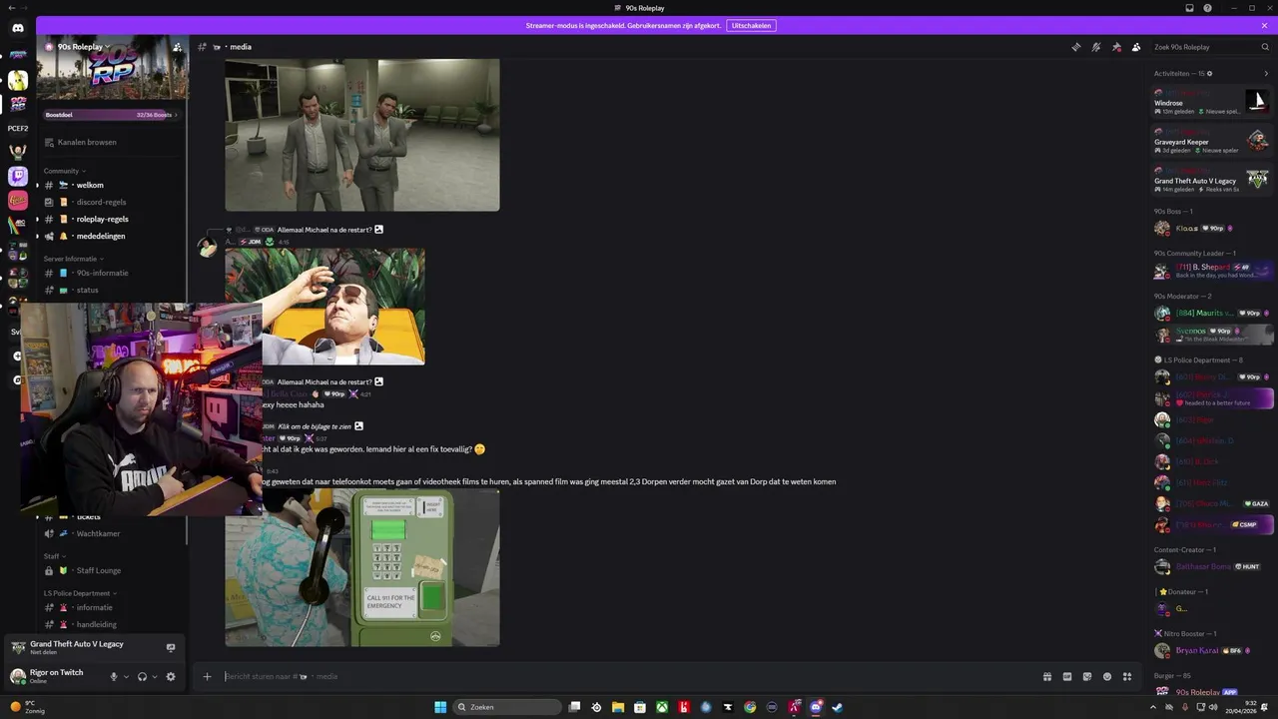This screenshot has width=1278, height=719.
Task: Join the Wachtkamer voice channel
Action: click(x=112, y=533)
